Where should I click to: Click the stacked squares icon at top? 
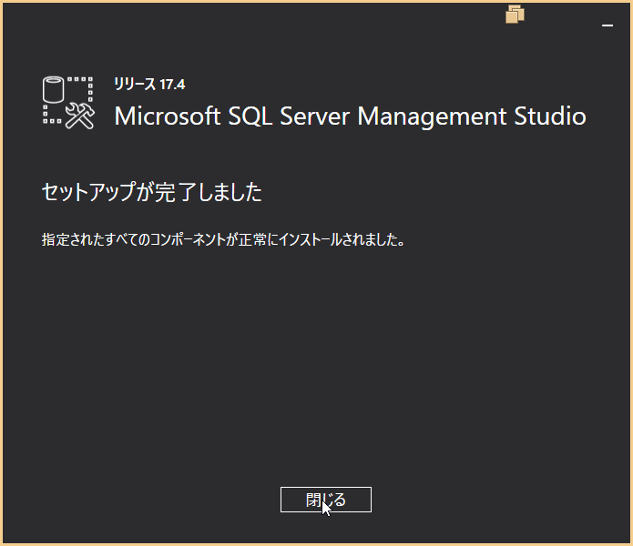516,14
